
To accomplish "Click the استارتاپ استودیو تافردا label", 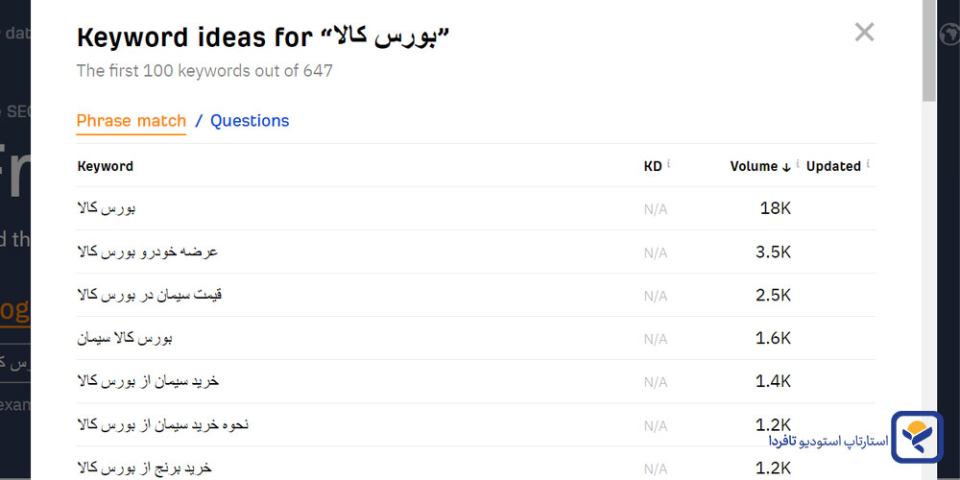I will [828, 442].
